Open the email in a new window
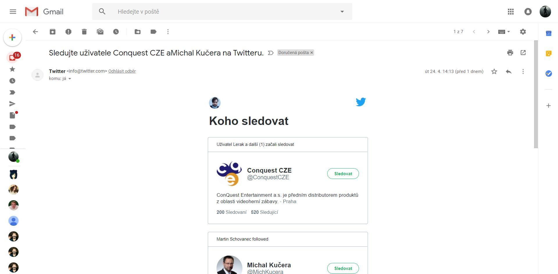558x274 pixels. (523, 53)
